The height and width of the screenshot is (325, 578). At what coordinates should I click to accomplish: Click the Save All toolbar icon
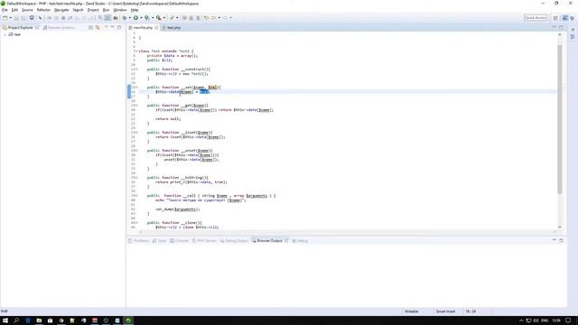tap(23, 18)
